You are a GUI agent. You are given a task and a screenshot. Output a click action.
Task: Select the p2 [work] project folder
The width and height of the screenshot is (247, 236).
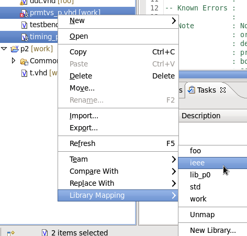click(37, 49)
